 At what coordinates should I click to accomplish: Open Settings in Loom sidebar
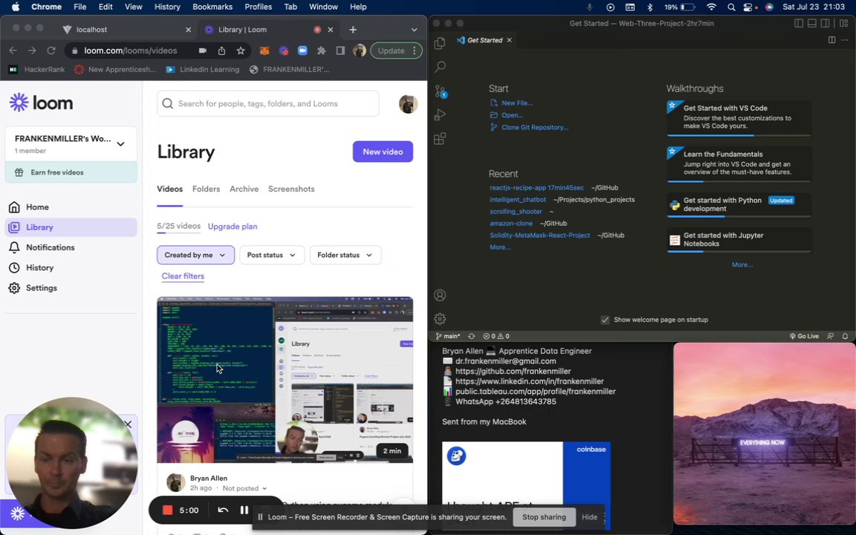[71, 288]
